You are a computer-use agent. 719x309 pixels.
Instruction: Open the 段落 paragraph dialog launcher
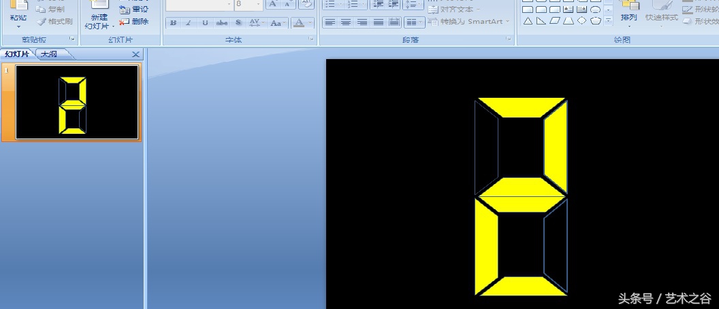(x=509, y=39)
